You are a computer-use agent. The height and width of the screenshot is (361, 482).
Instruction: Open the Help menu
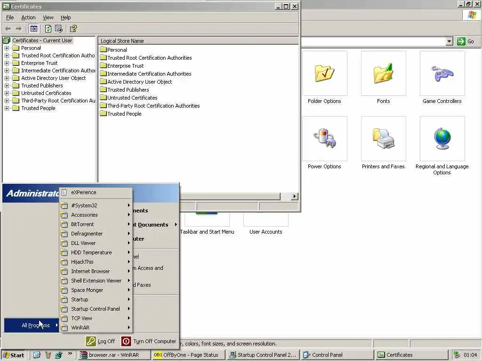point(65,17)
